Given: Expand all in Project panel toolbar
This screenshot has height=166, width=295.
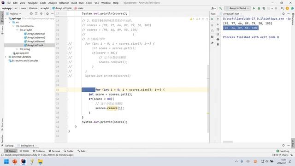Looking at the screenshot, I should [x=36, y=14].
